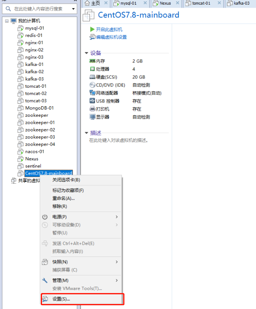Click the snapshot icon beside 快照(N)
The height and width of the screenshot is (309, 256).
tap(45, 262)
